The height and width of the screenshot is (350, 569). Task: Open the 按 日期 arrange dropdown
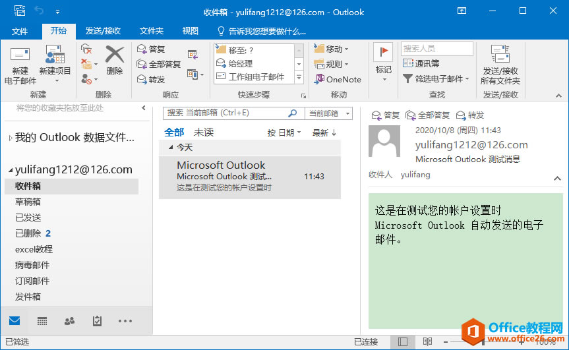coord(284,132)
